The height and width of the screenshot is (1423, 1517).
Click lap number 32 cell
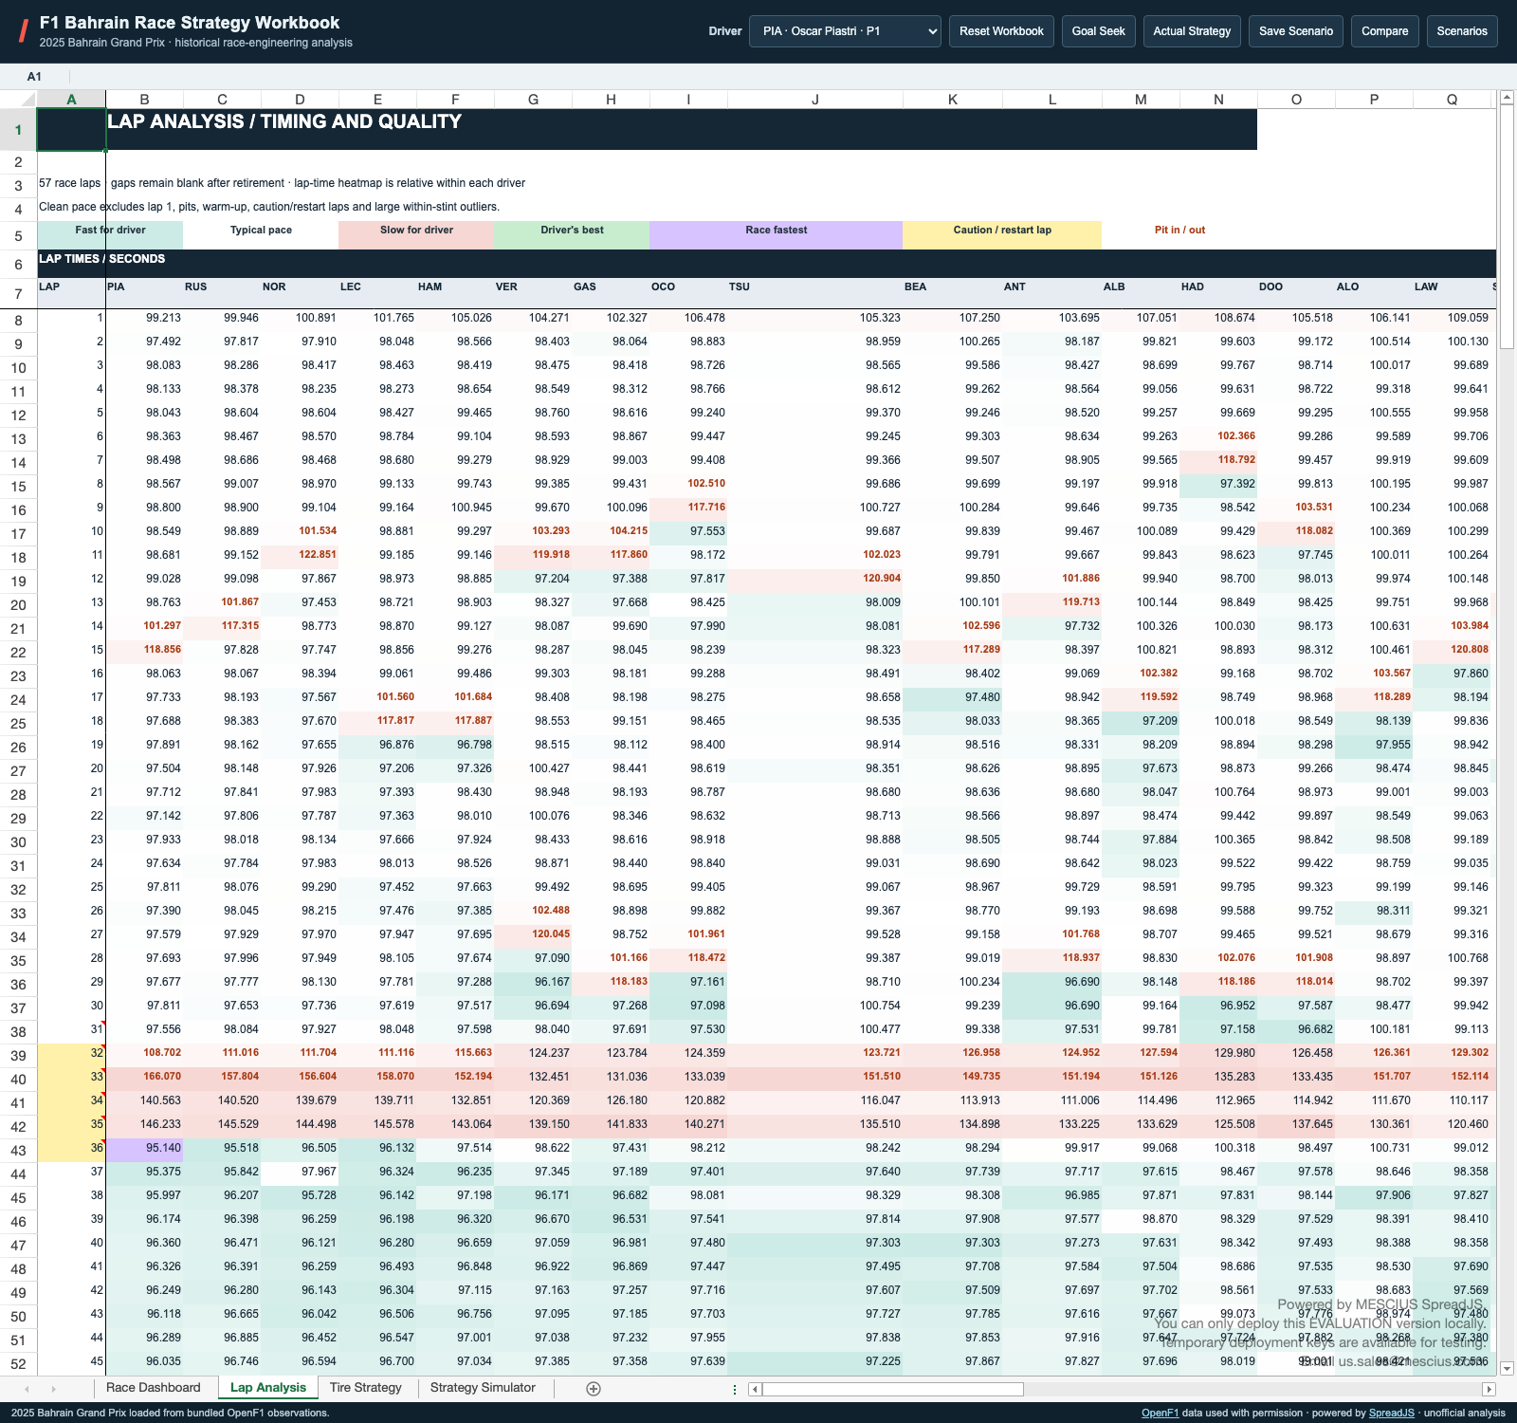pos(71,1053)
